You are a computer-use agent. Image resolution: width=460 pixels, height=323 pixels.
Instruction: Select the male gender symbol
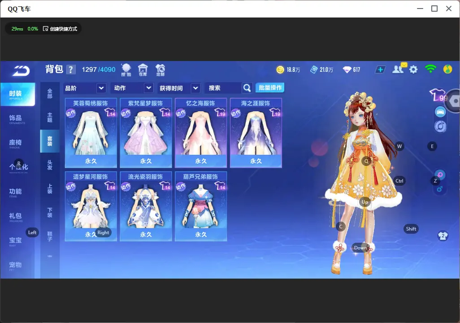(439, 189)
